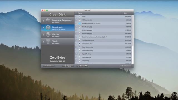Screen dimensions: 178x100
Task: Check the box for Funter.dmg
Action: click(x=76, y=61)
